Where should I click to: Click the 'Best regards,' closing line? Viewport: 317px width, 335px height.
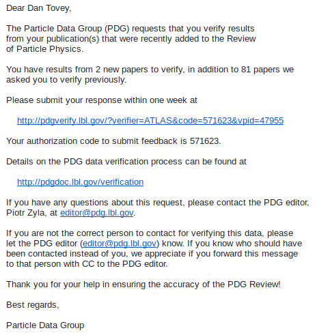click(x=33, y=305)
